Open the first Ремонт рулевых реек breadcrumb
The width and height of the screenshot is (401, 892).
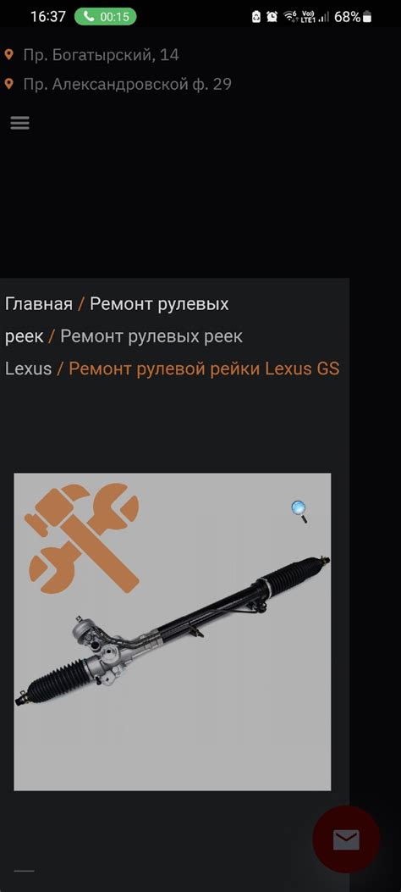(x=117, y=320)
